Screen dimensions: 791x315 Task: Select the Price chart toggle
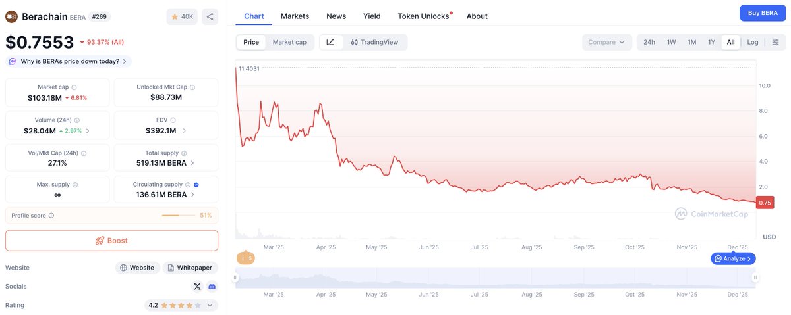251,42
